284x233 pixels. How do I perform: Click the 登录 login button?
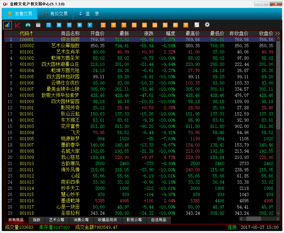88,14
